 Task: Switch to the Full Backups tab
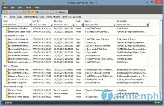[x=16, y=17]
